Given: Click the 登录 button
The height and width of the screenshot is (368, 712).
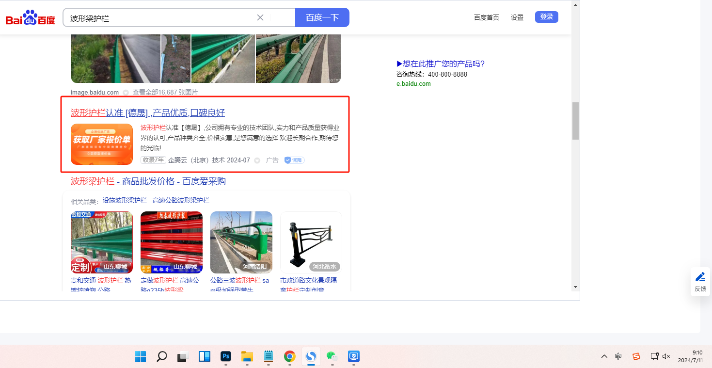Looking at the screenshot, I should point(547,17).
